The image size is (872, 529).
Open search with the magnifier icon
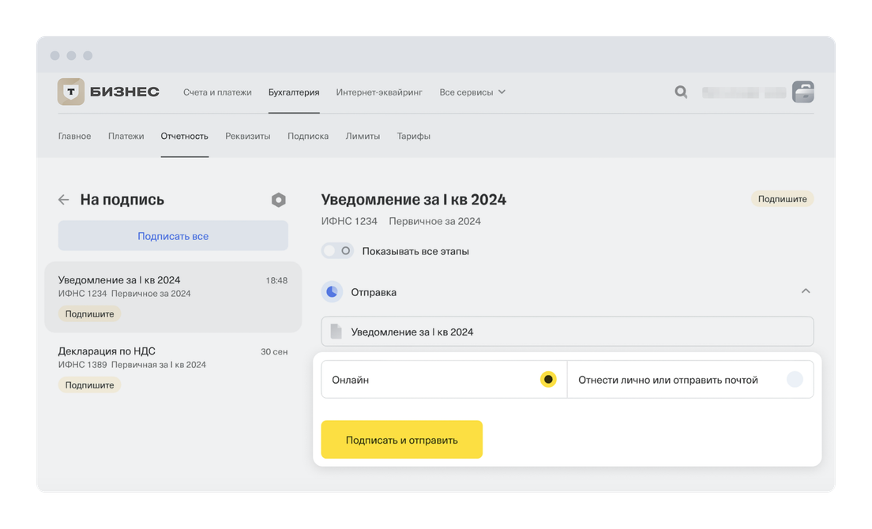(x=680, y=92)
